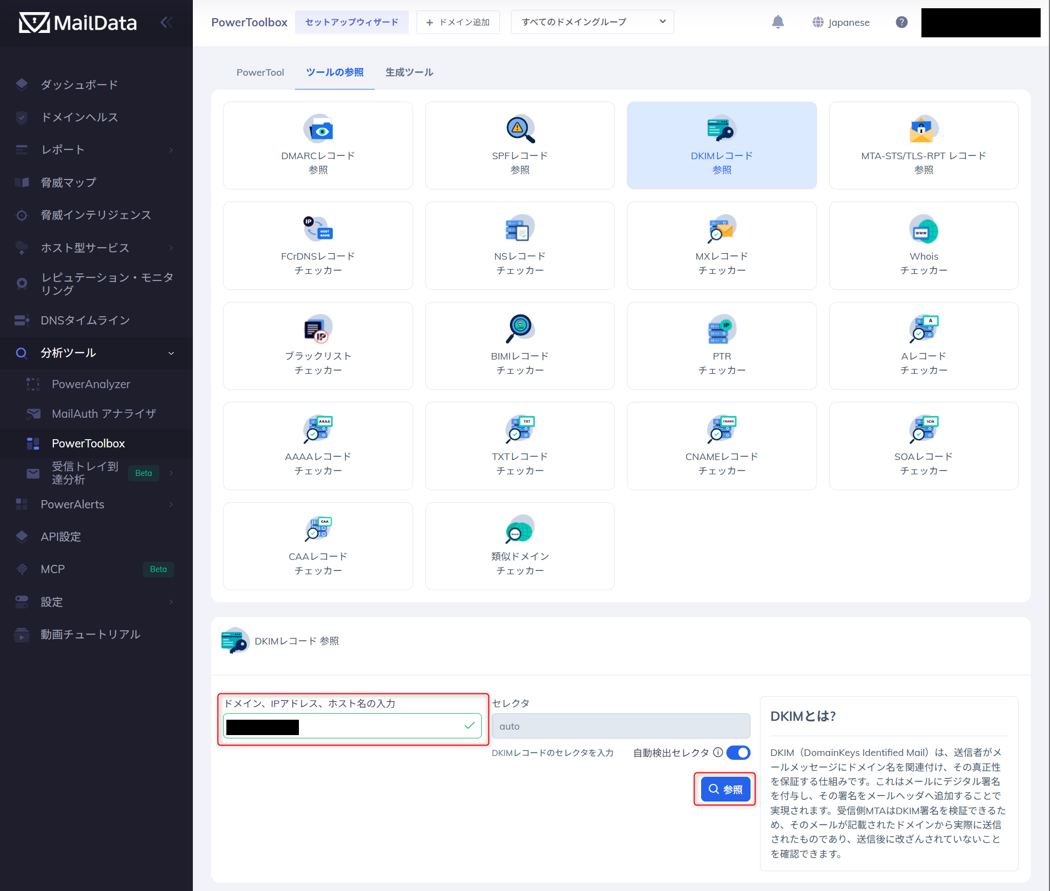
Task: Click the ダッシュボード sidebar icon
Action: click(x=21, y=84)
